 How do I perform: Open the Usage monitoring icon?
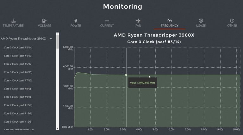pos(201,21)
